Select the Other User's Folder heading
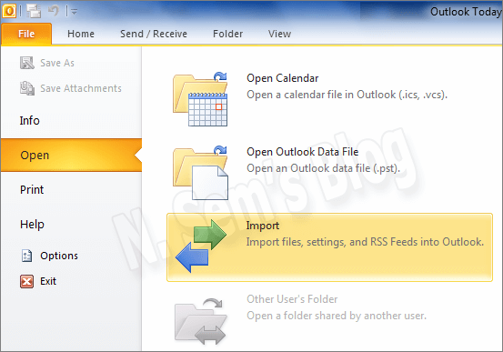Image resolution: width=503 pixels, height=352 pixels. (x=292, y=299)
